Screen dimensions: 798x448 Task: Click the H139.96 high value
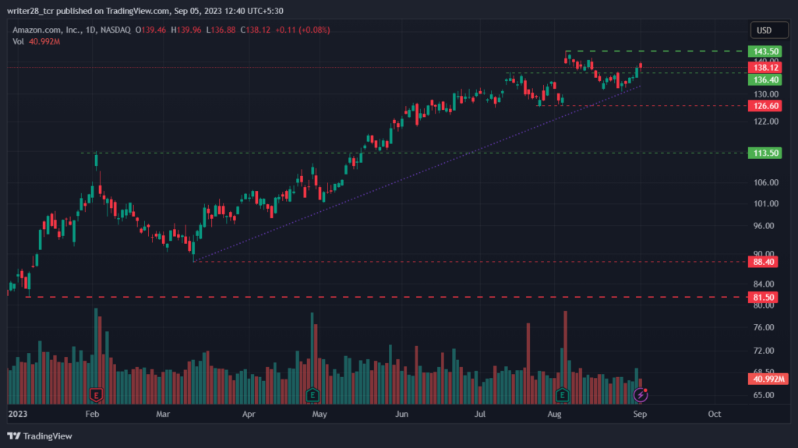click(185, 30)
